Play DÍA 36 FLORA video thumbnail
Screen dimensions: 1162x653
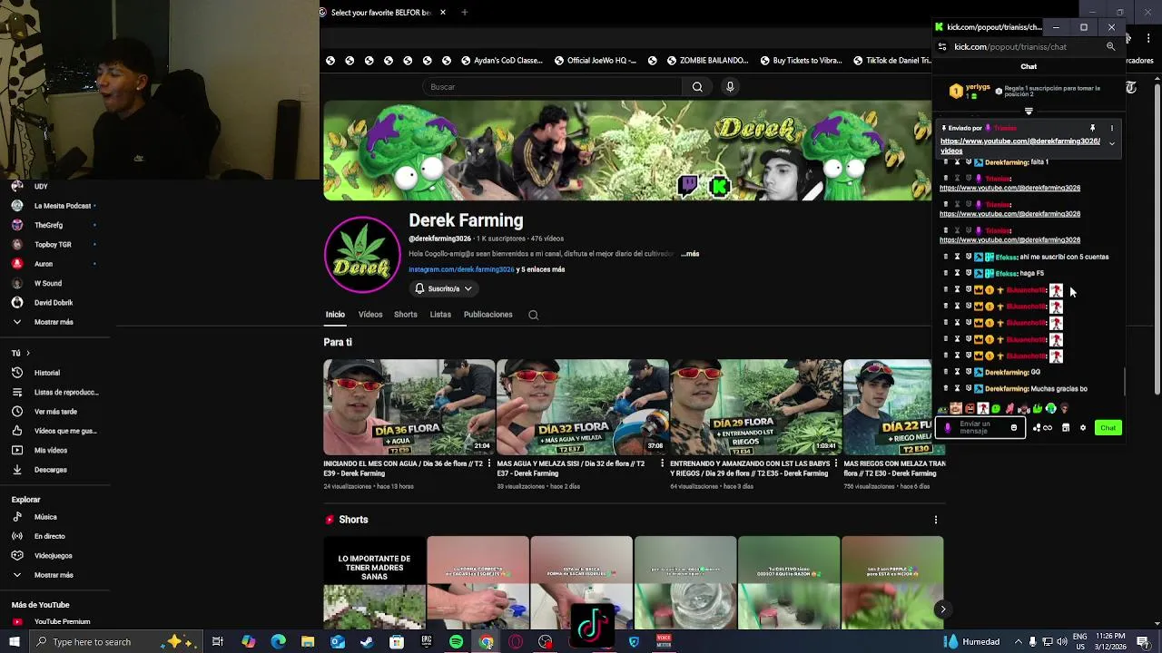[x=409, y=407]
